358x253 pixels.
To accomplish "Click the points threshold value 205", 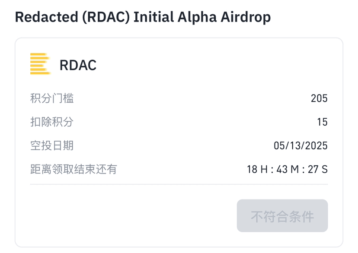I will [x=319, y=98].
